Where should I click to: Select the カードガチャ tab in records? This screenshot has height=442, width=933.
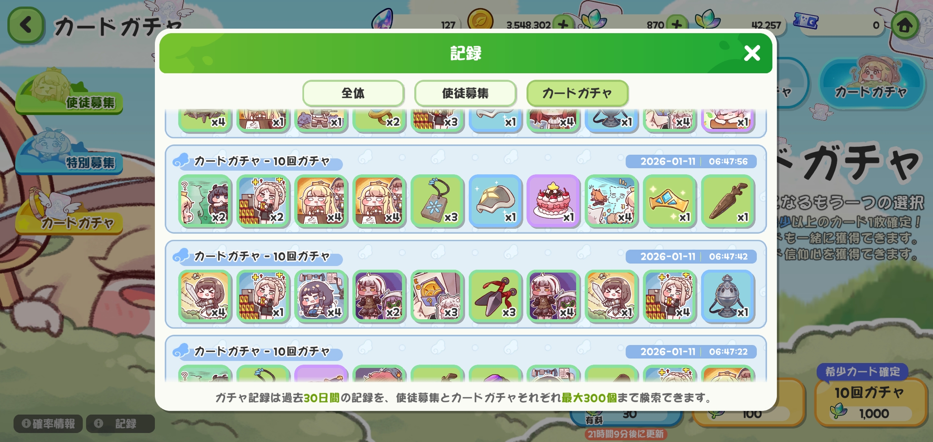tap(577, 93)
